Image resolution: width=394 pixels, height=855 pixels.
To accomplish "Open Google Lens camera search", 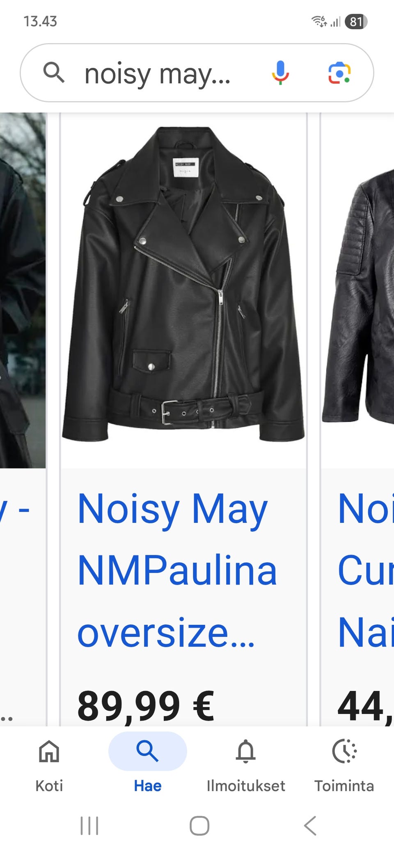I will (339, 73).
